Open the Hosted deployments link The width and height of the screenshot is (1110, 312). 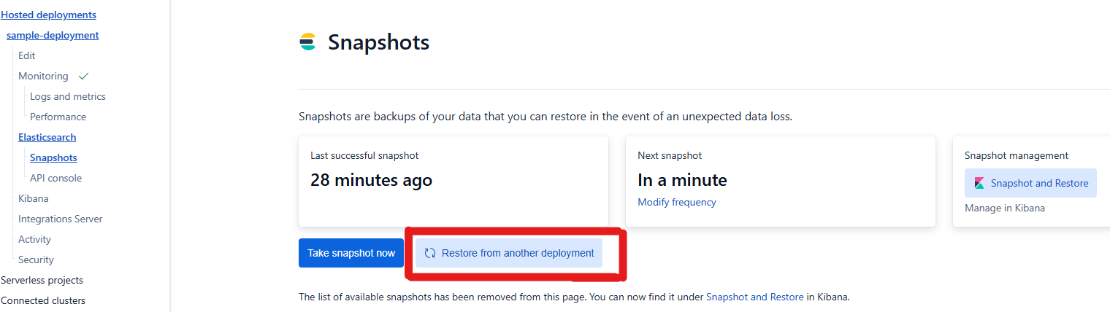coord(48,15)
